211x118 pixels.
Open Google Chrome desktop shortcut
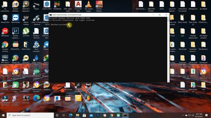pos(5,47)
